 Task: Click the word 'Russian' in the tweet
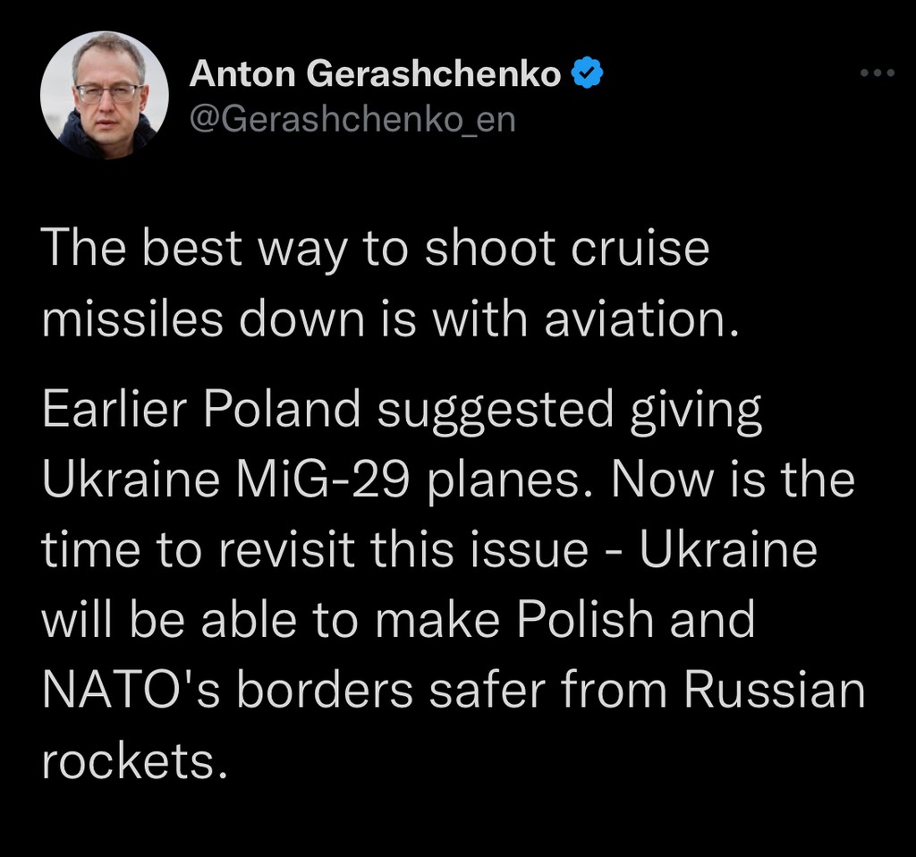775,690
